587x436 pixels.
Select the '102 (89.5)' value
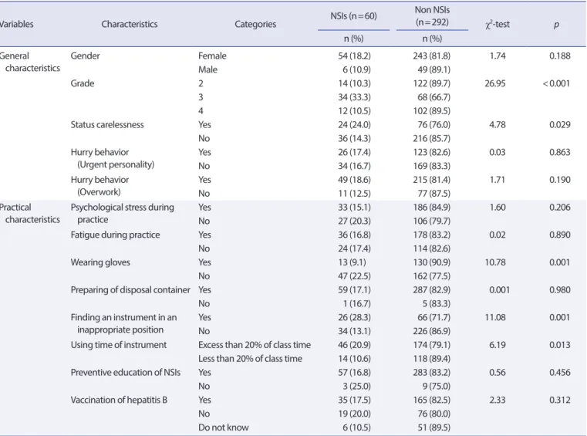[432, 111]
